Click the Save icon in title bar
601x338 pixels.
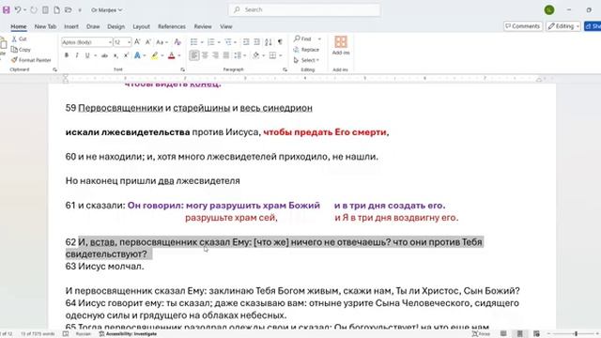point(7,10)
